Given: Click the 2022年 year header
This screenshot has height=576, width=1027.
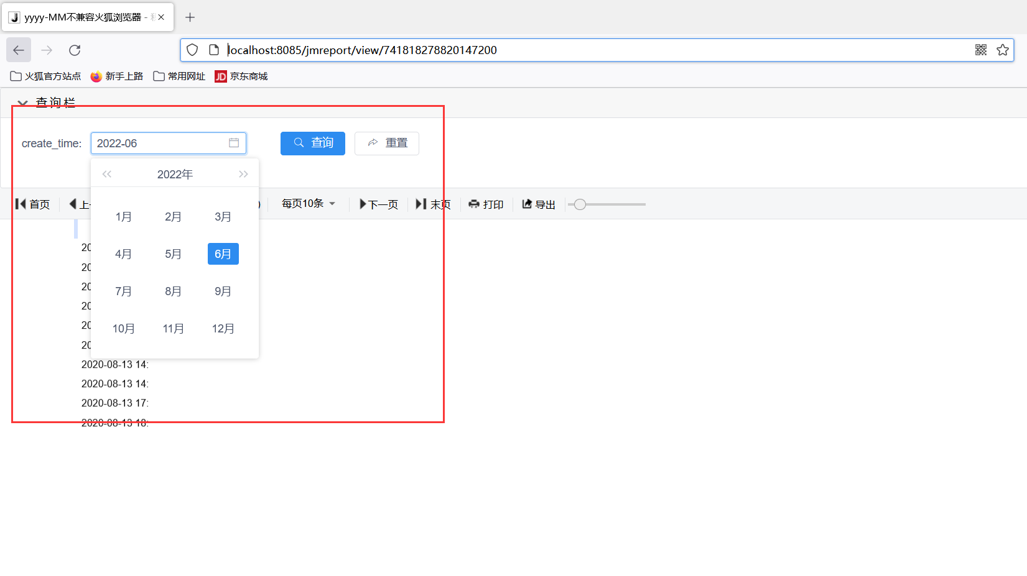Looking at the screenshot, I should tap(175, 174).
